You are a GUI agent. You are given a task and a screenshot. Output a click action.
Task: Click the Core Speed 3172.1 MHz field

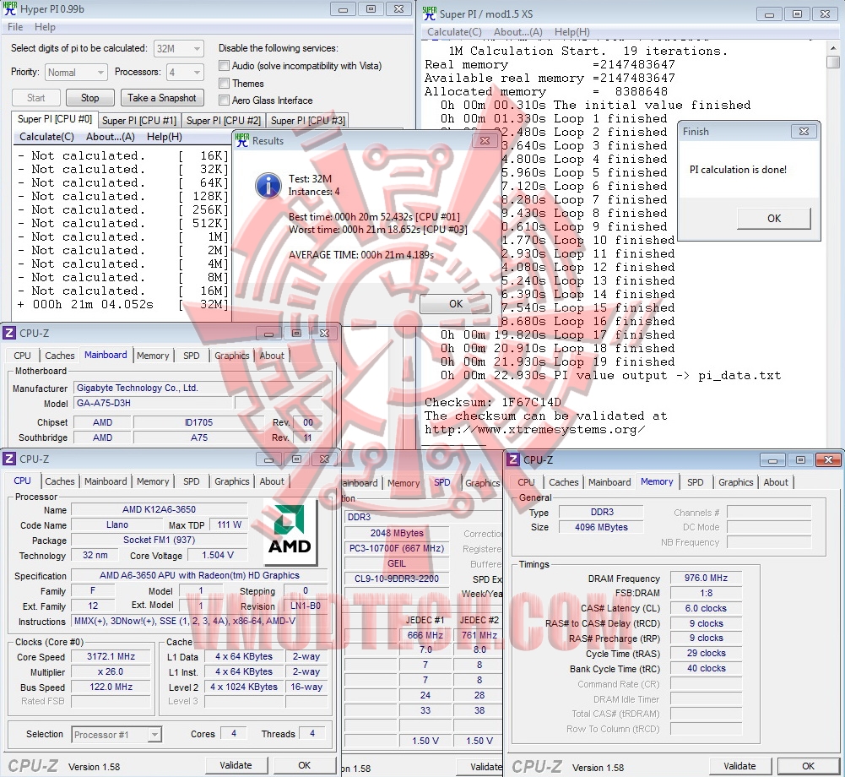111,656
